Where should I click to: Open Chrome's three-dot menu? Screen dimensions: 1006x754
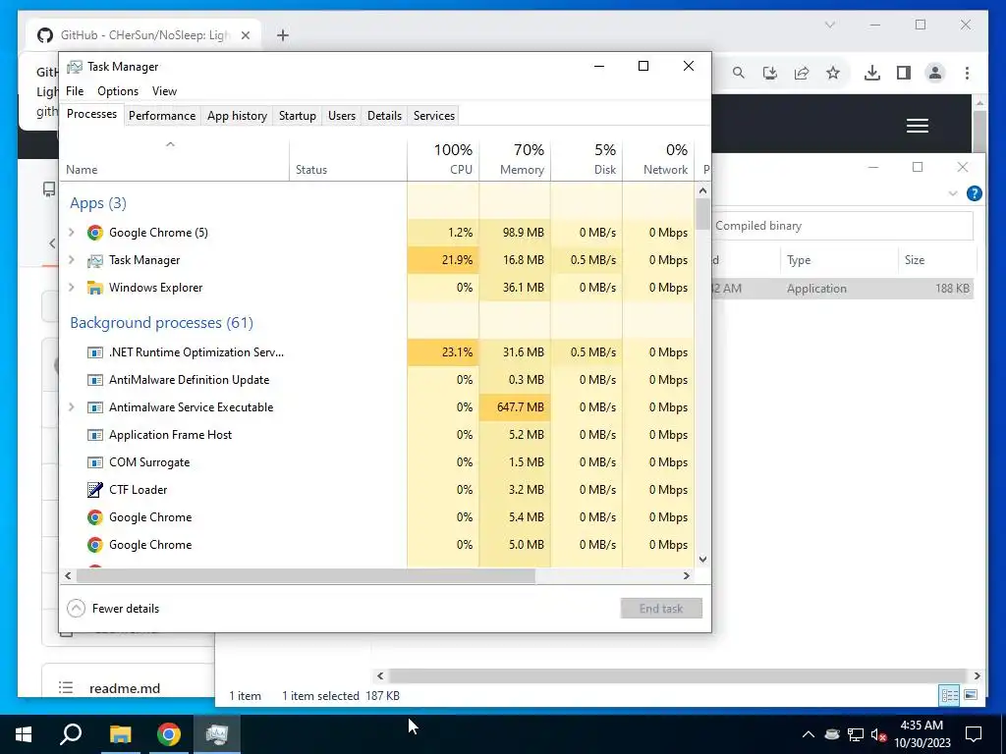click(967, 73)
